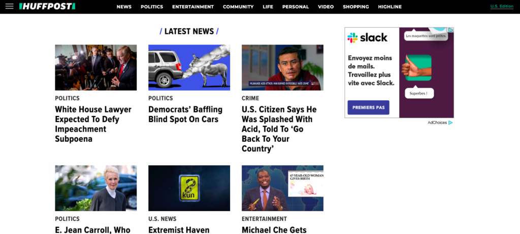Click the ad info icon on the Slack banner
Screen dimensions: 520x234
coord(451,30)
